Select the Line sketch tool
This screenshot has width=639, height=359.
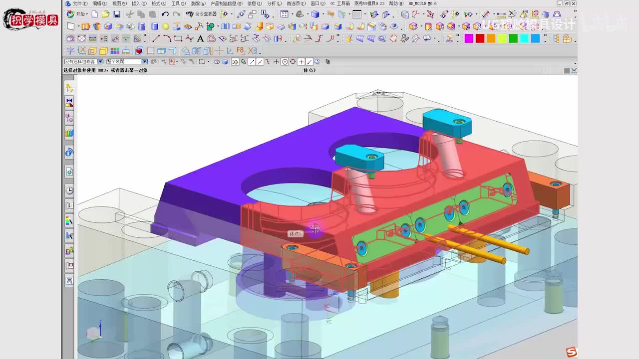[156, 38]
